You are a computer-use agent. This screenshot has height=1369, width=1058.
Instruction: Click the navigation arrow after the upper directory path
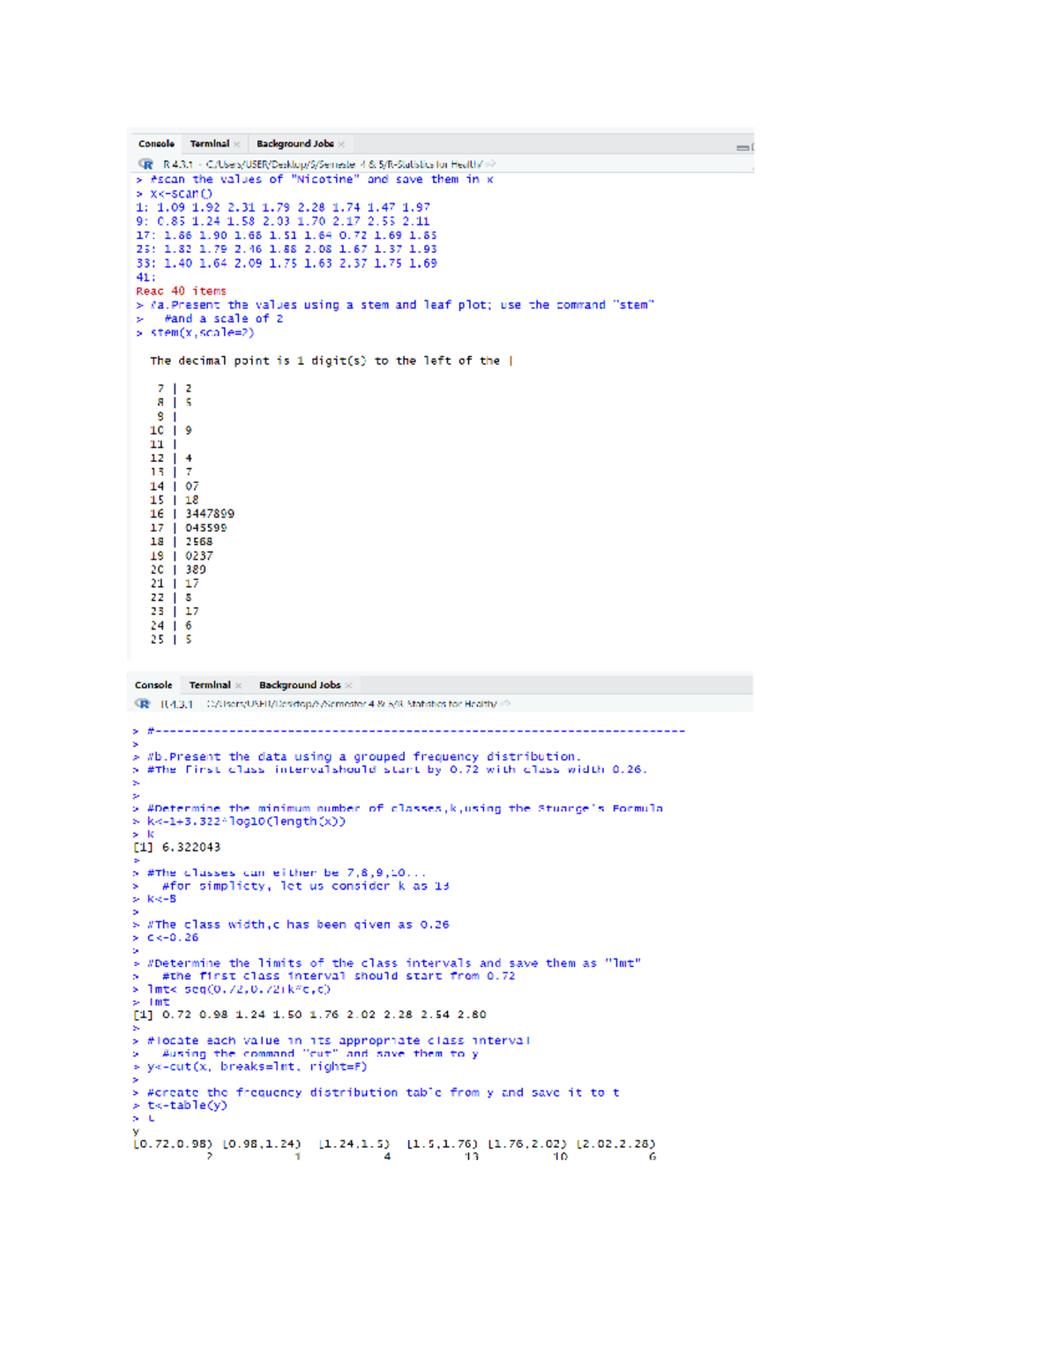point(490,163)
